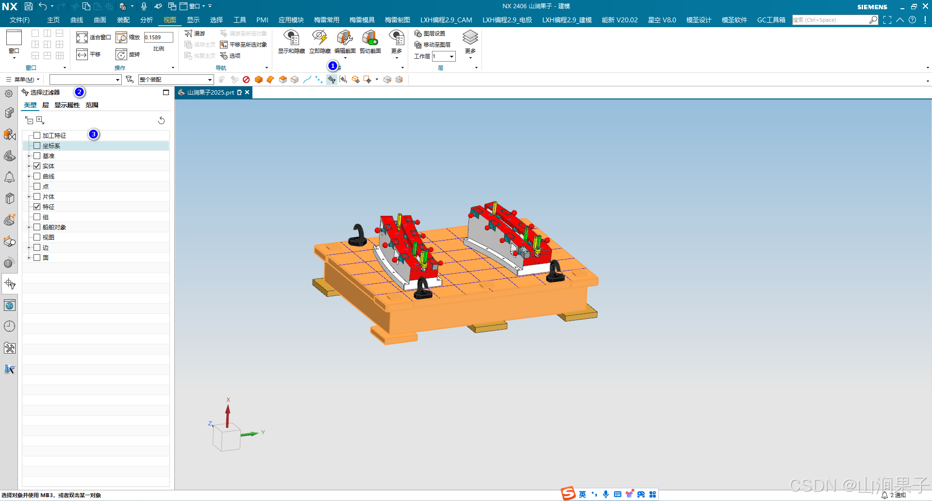Viewport: 932px width, 501px height.
Task: Switch to the 装配 ribbon tab
Action: (x=123, y=20)
